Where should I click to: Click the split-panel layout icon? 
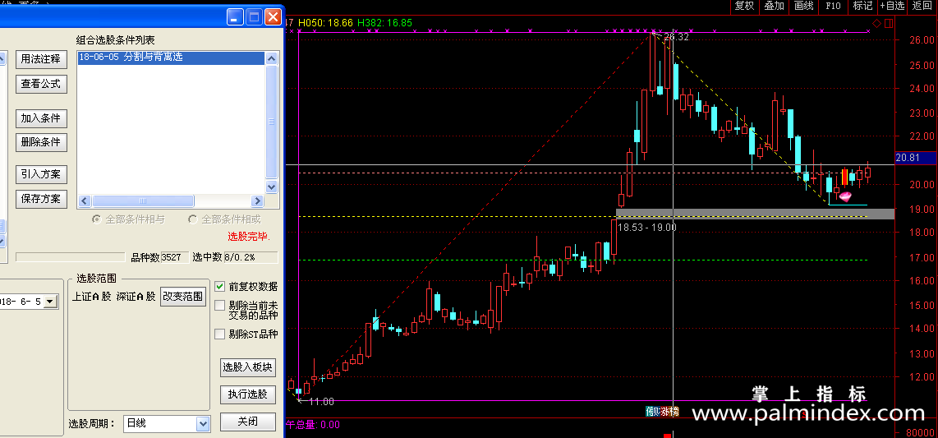[889, 23]
